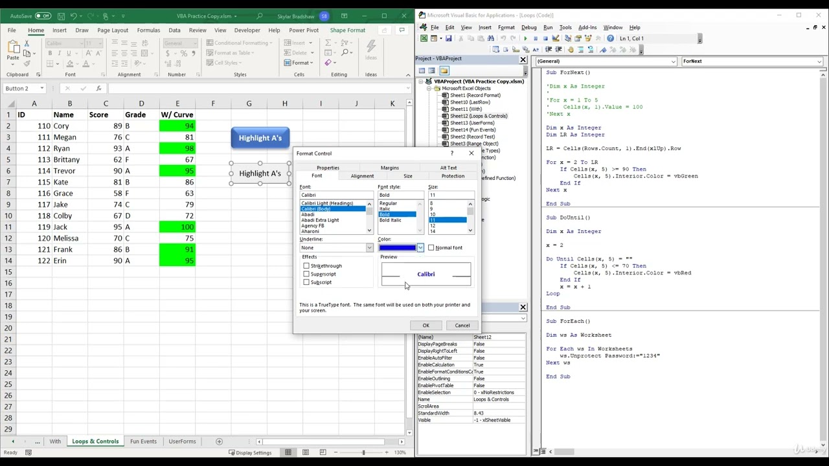Open the Developer ribbon tab
This screenshot has width=829, height=466.
(247, 30)
